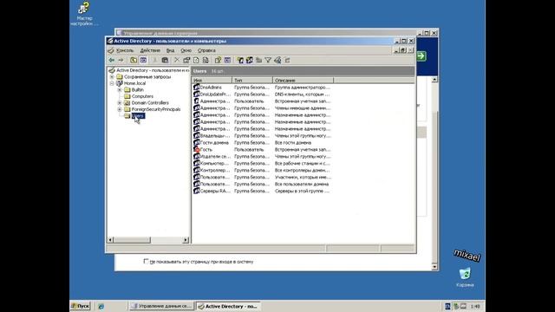Create a new organizational unit with the toolbar icon
Screen dimensions: 555x312
(x=258, y=60)
